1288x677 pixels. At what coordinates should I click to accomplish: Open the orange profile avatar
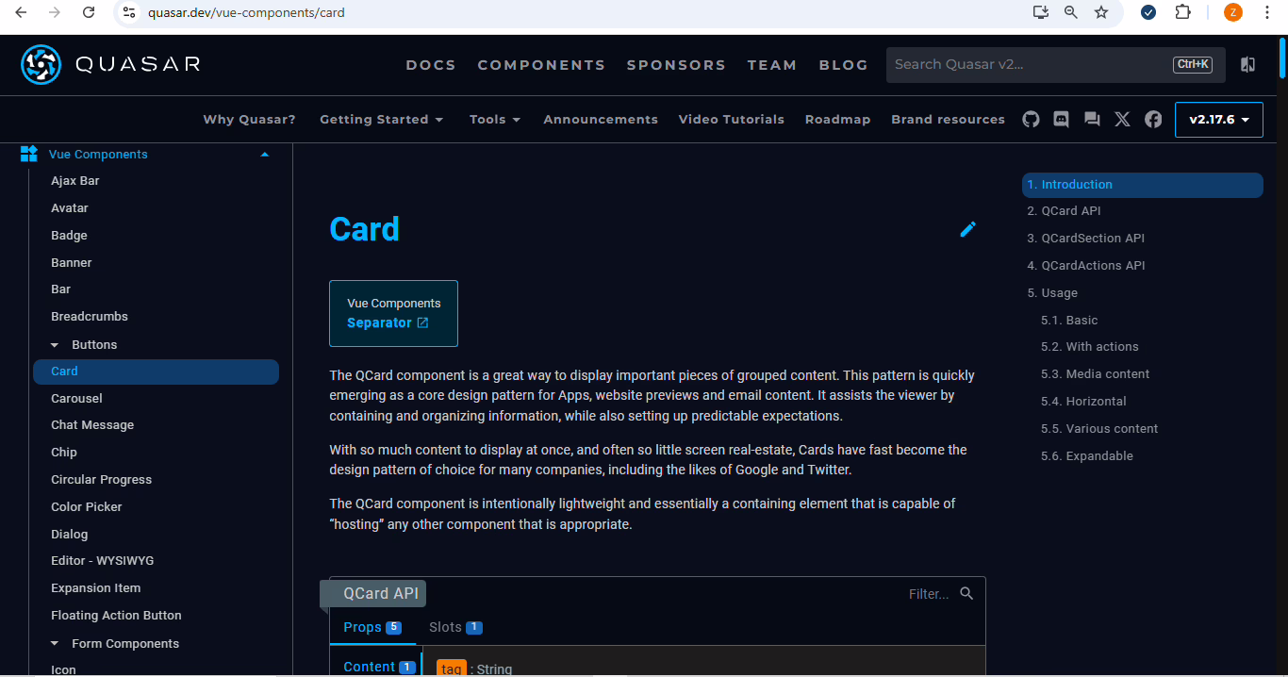(x=1232, y=12)
